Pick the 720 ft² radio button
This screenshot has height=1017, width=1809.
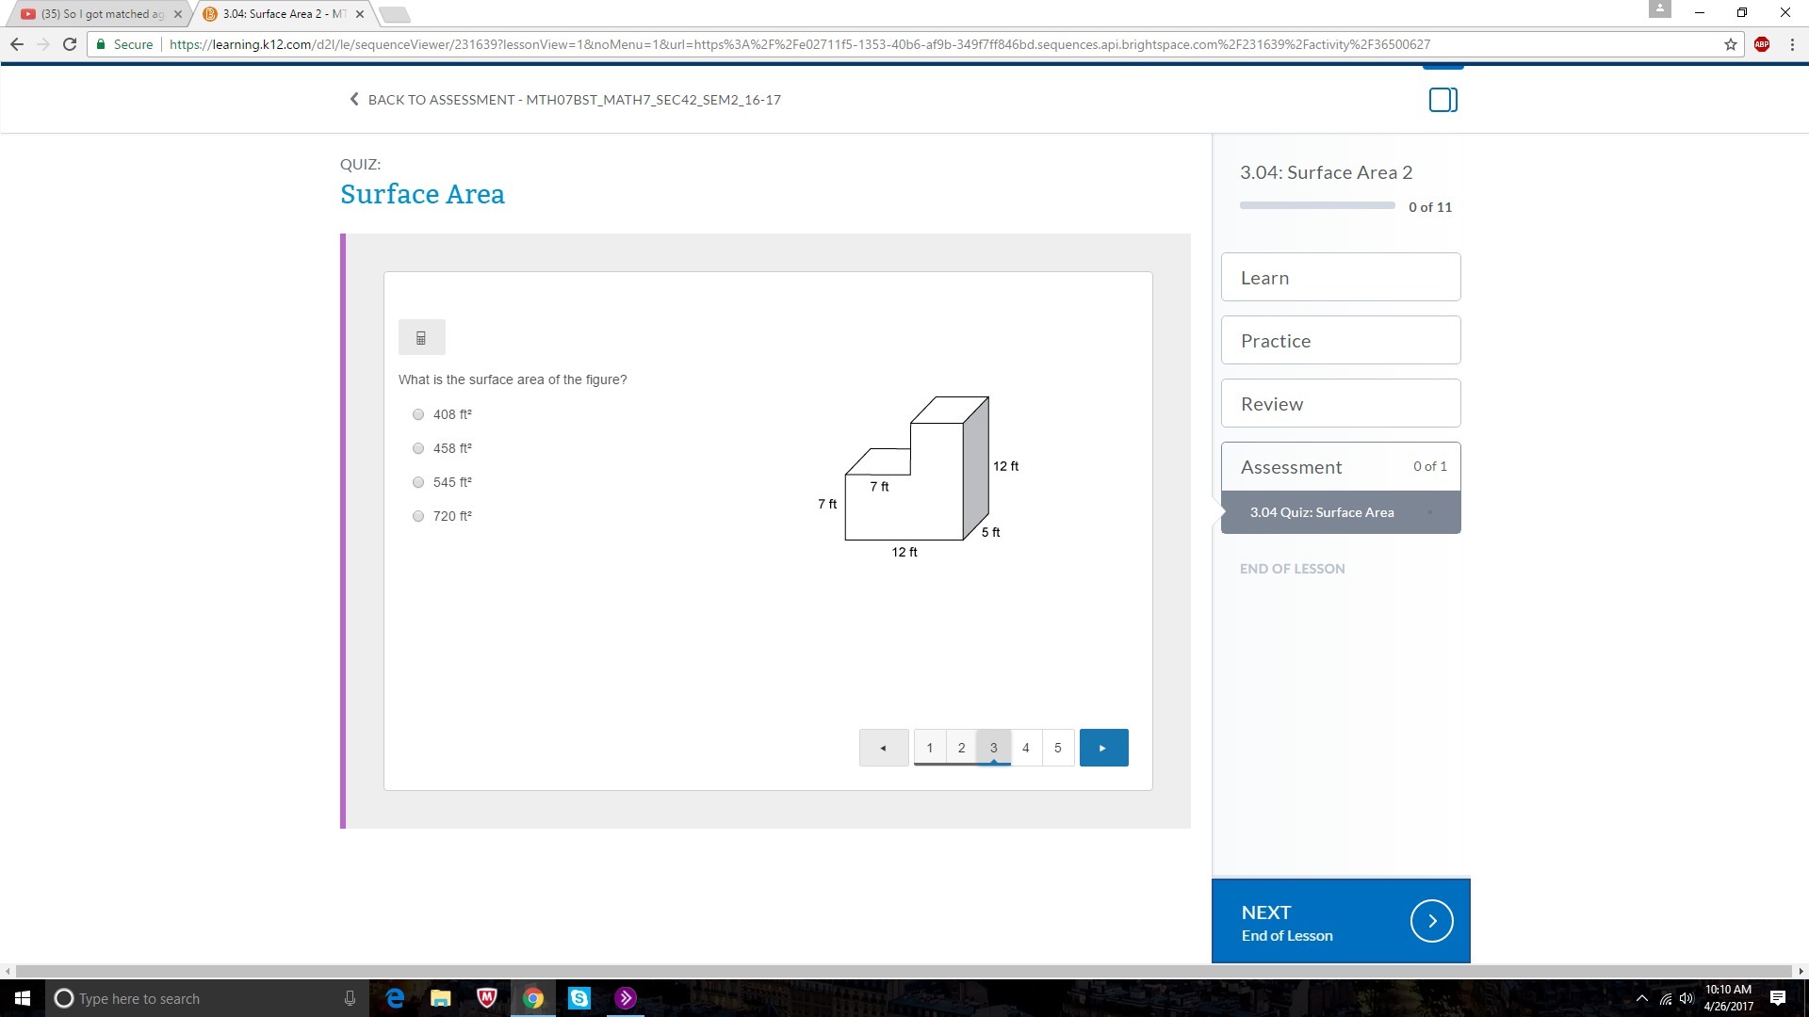(x=418, y=516)
